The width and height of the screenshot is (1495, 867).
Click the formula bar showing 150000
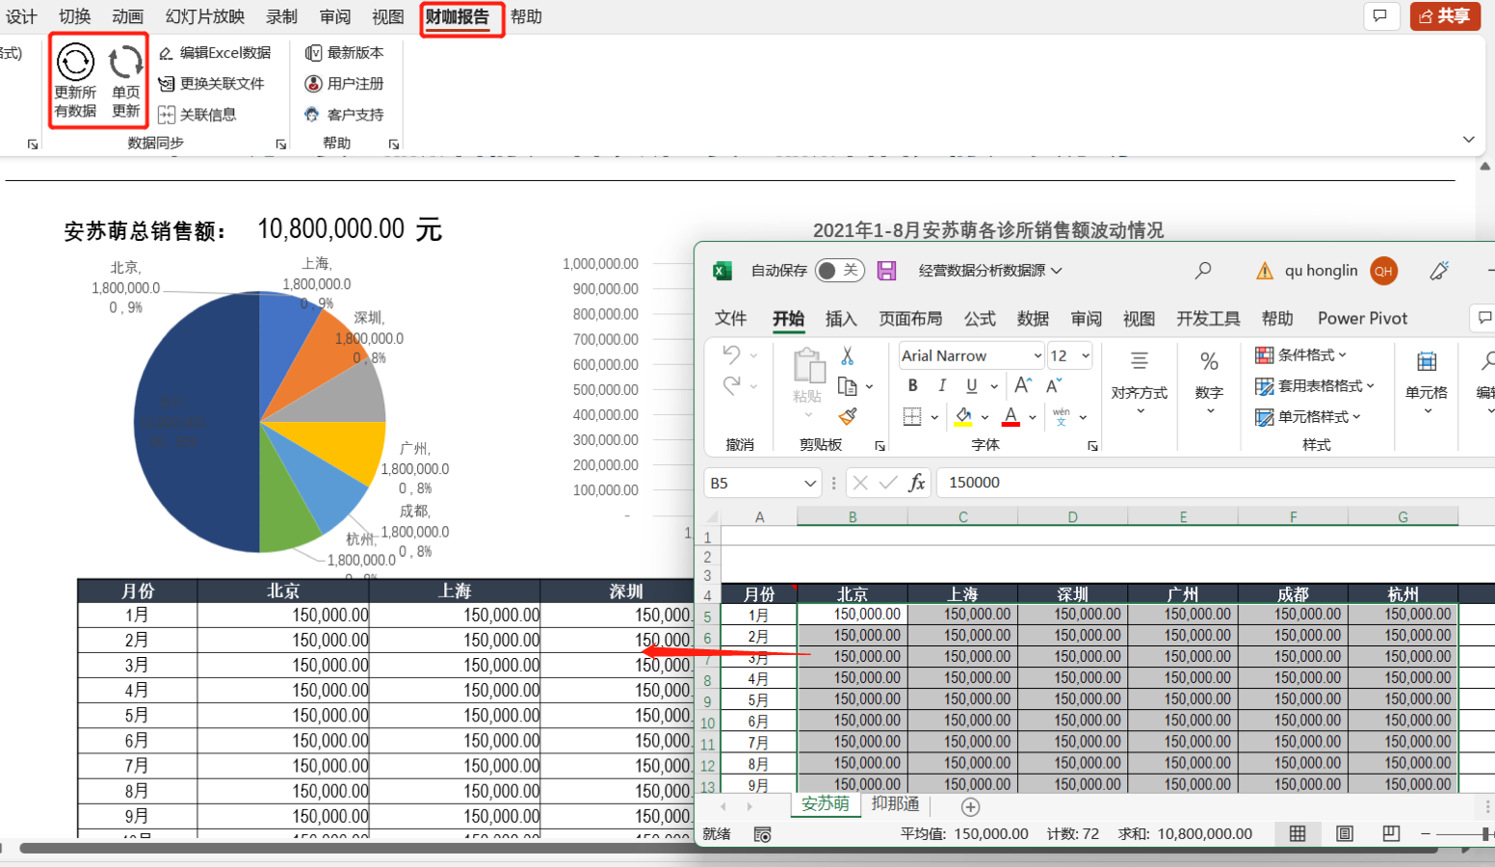pyautogui.click(x=1204, y=483)
